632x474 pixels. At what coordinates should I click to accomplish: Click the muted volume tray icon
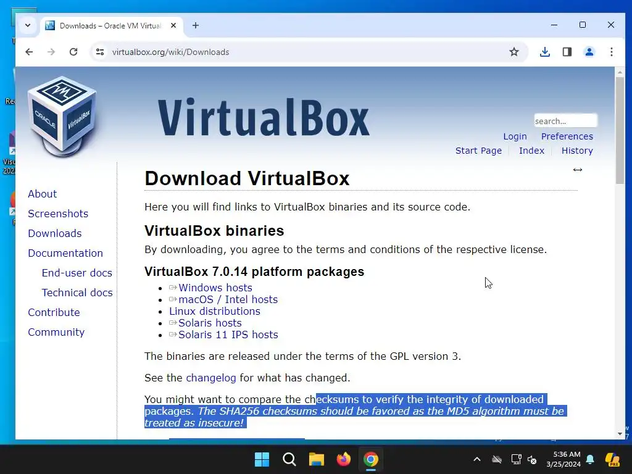(532, 459)
